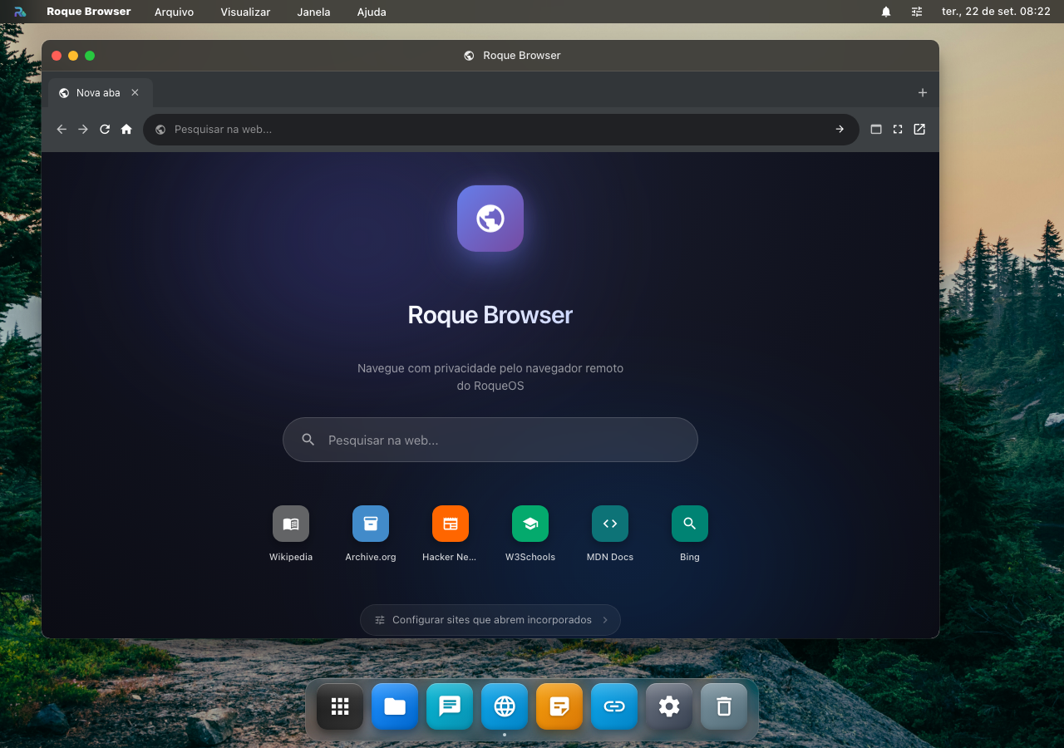Open the Arquivo menu
Screen dimensions: 1064x748
coord(175,12)
